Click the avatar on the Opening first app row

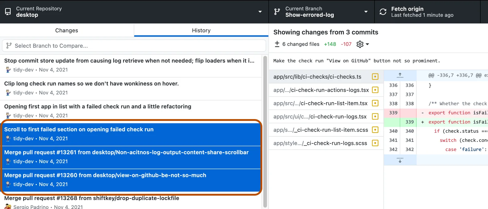[x=8, y=115]
